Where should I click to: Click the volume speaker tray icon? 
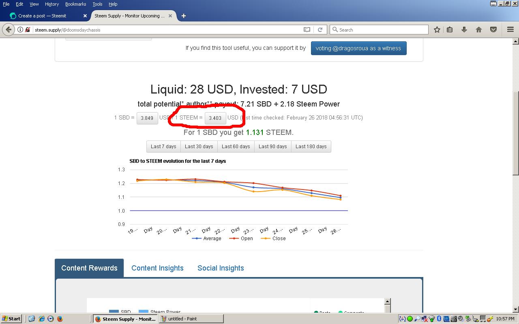461,319
